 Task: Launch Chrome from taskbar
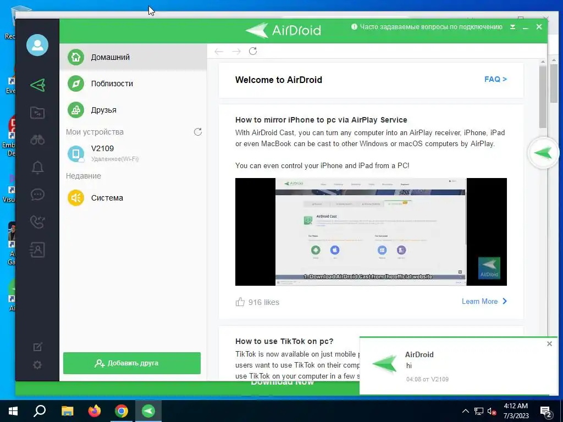pyautogui.click(x=122, y=411)
